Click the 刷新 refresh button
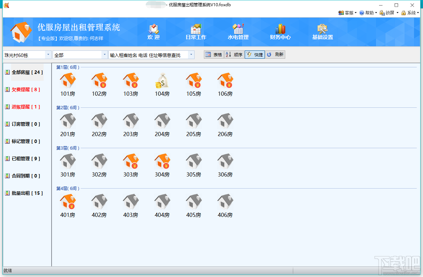The image size is (423, 277). click(x=275, y=55)
